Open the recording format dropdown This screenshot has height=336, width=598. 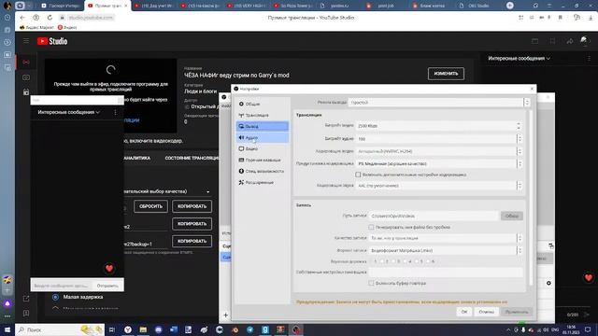pyautogui.click(x=445, y=251)
